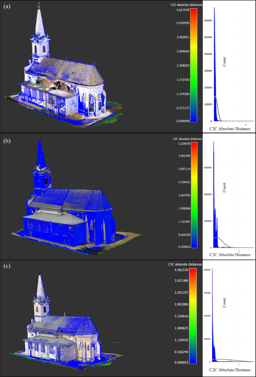Screen dimensions: 256x377
Task: Click the panel label (c)
Action: (7, 266)
